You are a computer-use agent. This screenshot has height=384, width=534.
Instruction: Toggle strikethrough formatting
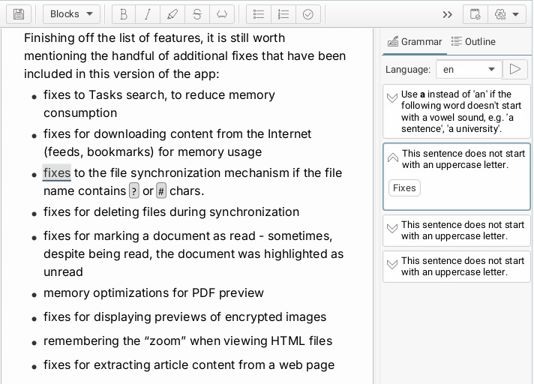(196, 14)
